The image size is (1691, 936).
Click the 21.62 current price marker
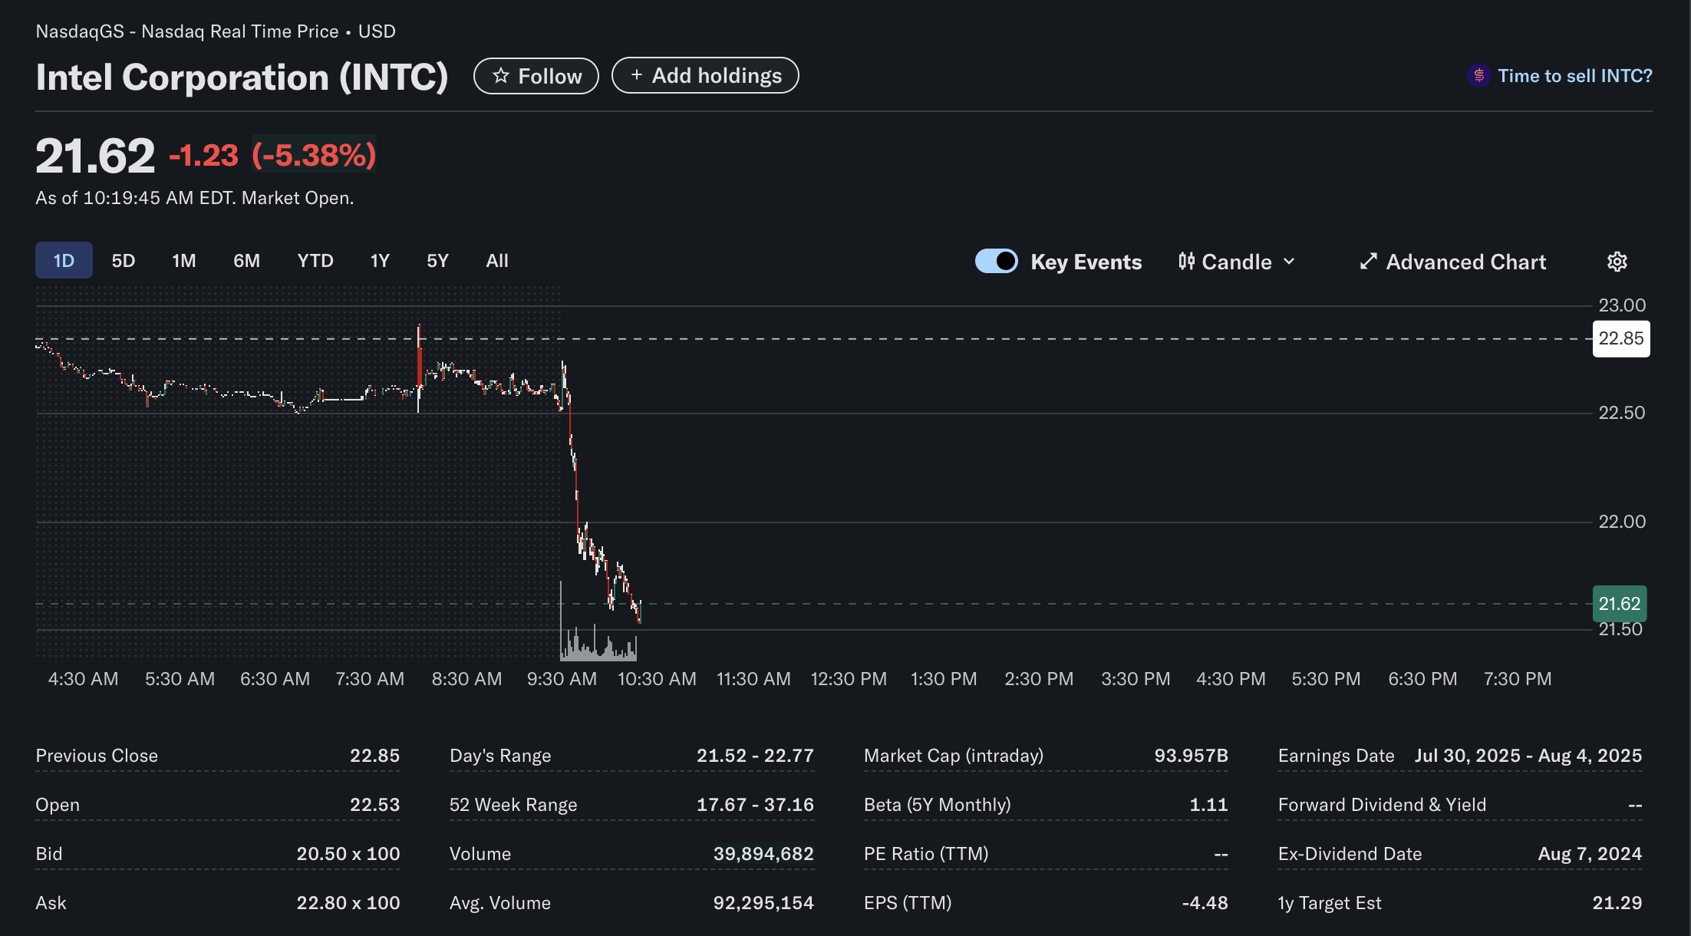pos(1620,604)
